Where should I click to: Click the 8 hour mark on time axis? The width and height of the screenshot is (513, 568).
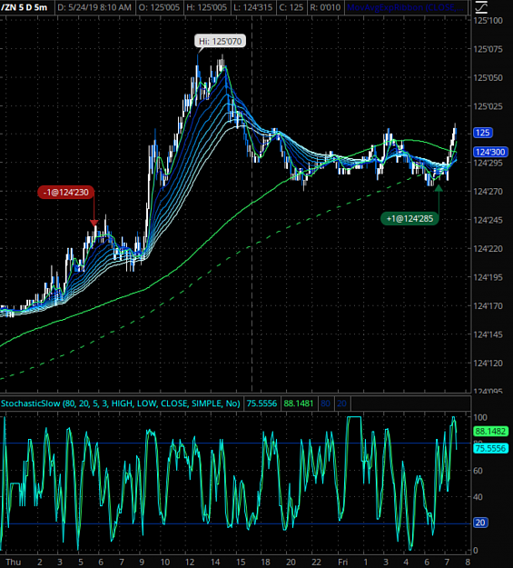coord(468,562)
